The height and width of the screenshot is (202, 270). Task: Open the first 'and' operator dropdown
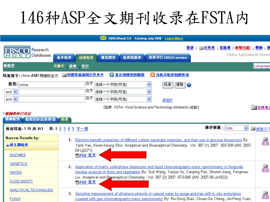(11, 92)
